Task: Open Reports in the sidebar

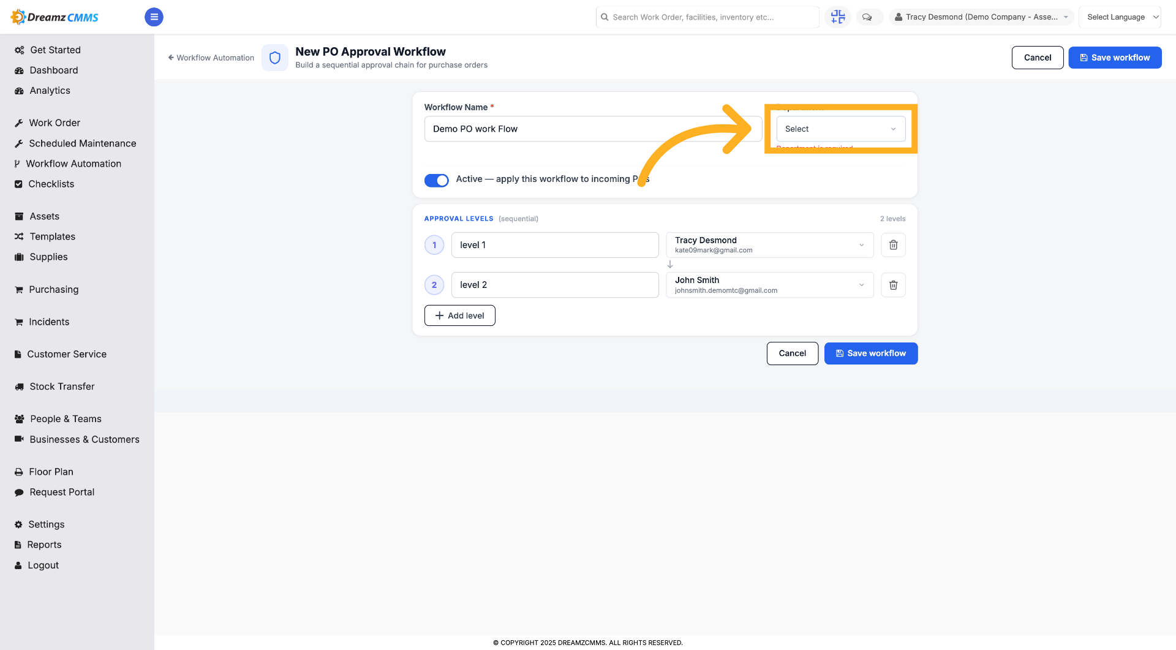Action: 44,545
